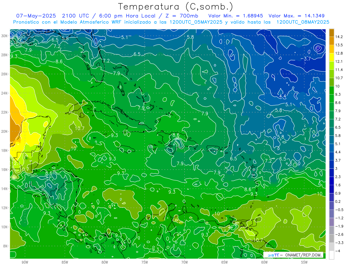Click the '-1.9' color scale label
345x266 pixels.
[x=340, y=226]
